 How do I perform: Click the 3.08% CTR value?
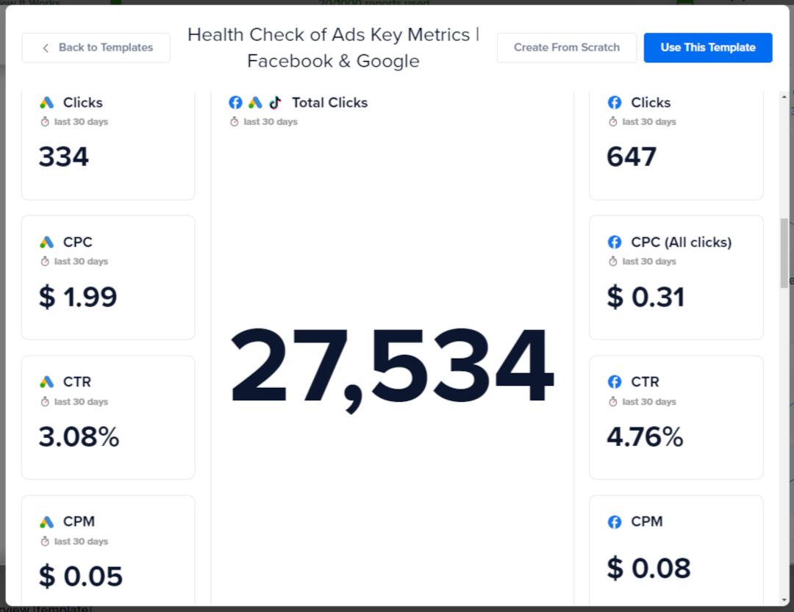pos(79,437)
